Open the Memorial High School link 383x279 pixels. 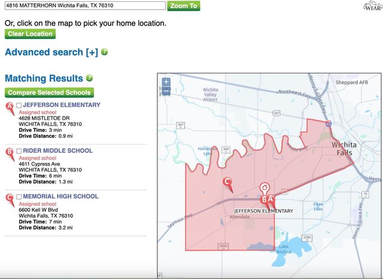[60, 197]
